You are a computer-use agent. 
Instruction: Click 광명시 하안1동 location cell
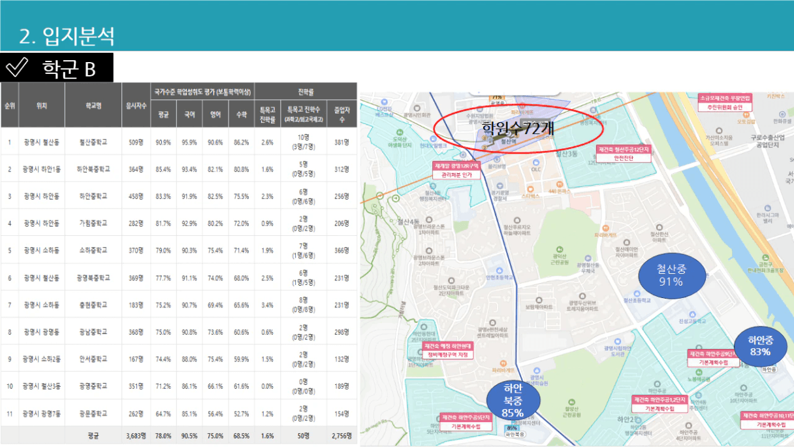coord(41,169)
